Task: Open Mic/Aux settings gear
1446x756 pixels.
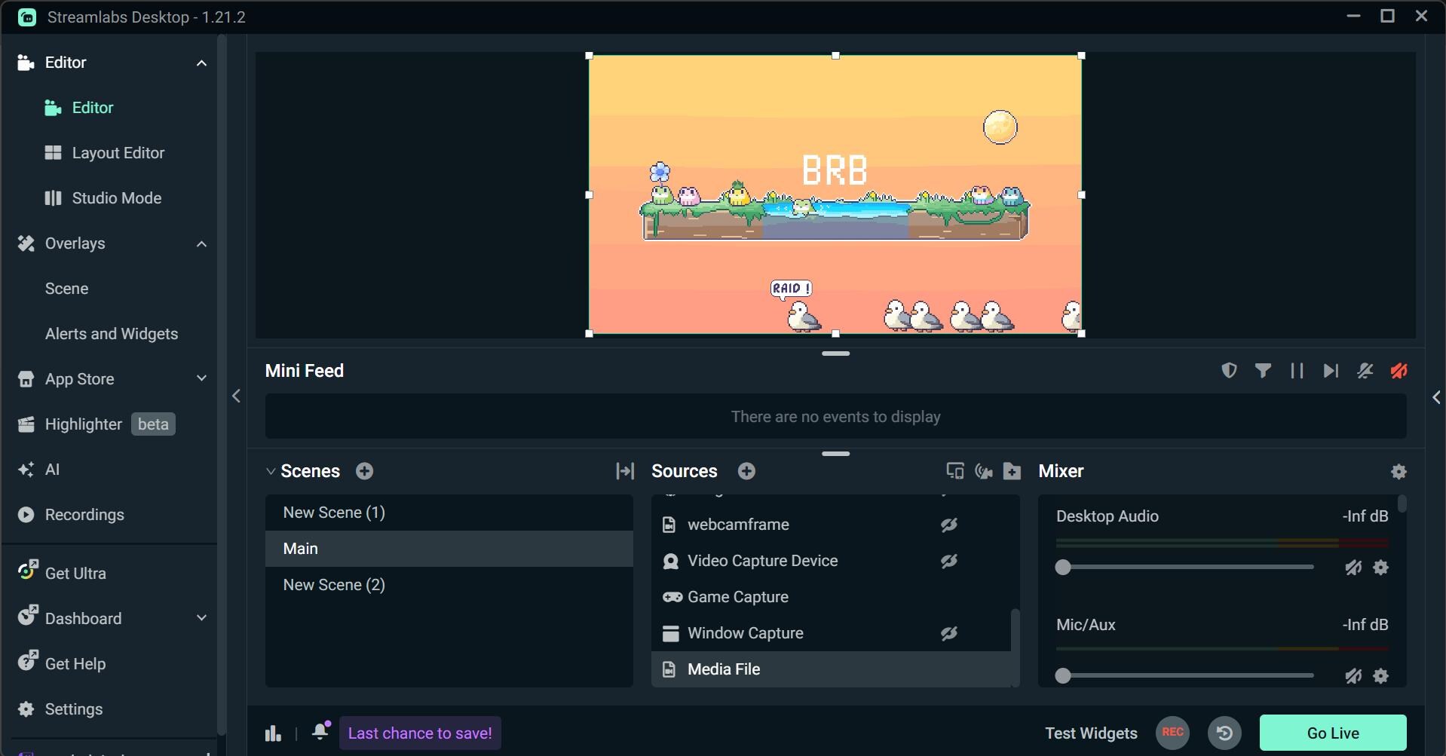Action: pos(1380,676)
